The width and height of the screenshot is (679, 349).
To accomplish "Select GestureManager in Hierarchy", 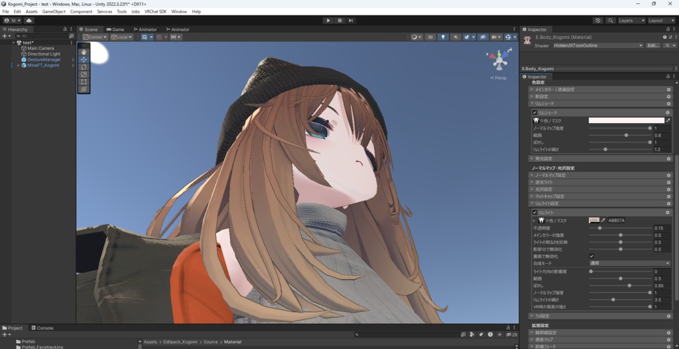I will tap(44, 60).
